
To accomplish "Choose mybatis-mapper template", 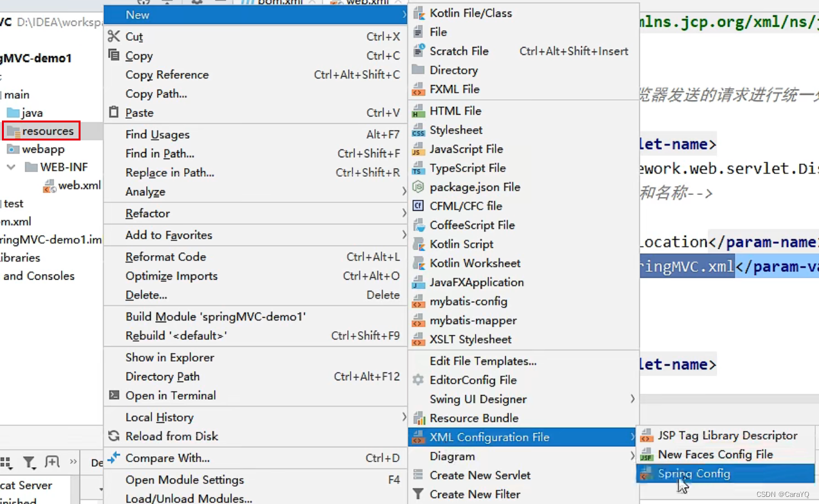I will (523, 320).
